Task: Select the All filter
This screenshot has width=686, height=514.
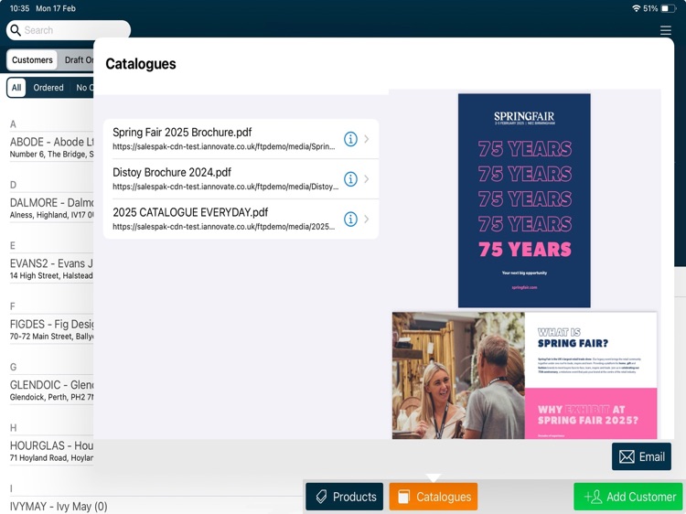Action: pyautogui.click(x=16, y=88)
